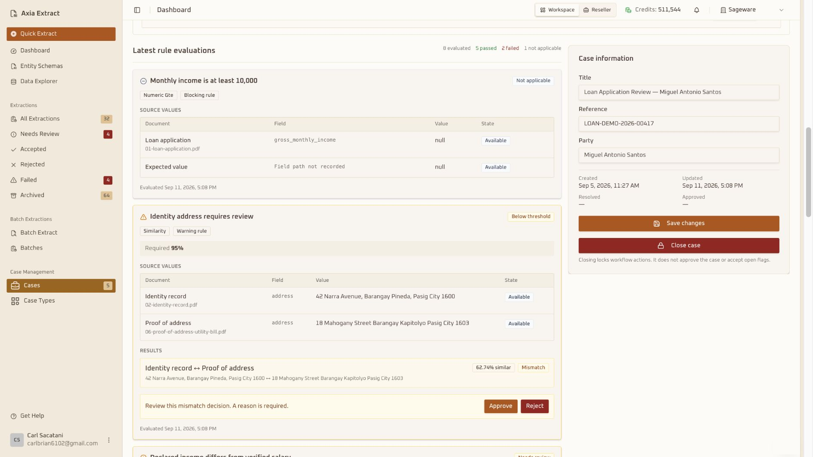Open Batches page
Image resolution: width=813 pixels, height=457 pixels.
click(x=61, y=248)
